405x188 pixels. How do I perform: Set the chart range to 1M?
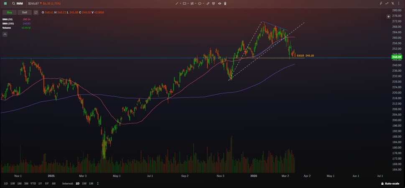click(19, 183)
